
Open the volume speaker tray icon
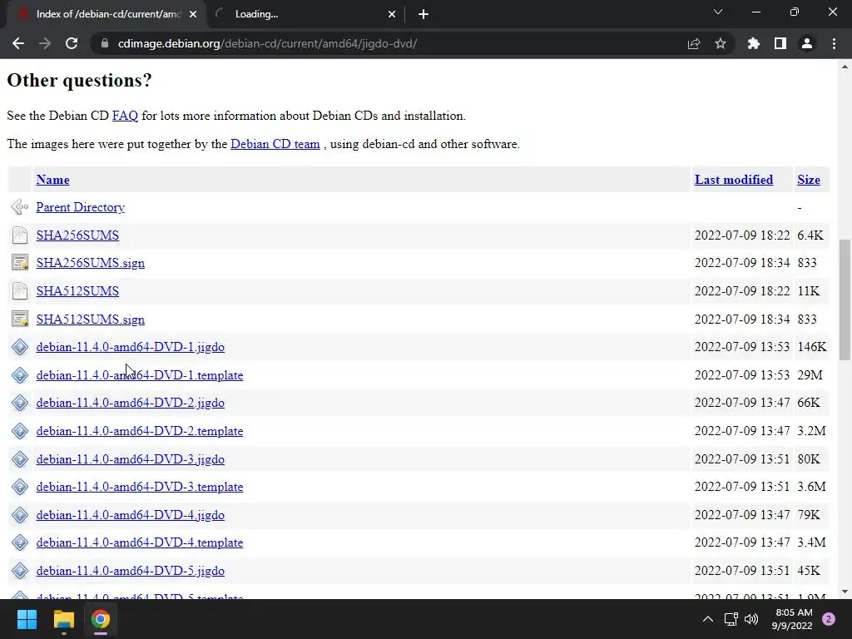click(x=751, y=619)
